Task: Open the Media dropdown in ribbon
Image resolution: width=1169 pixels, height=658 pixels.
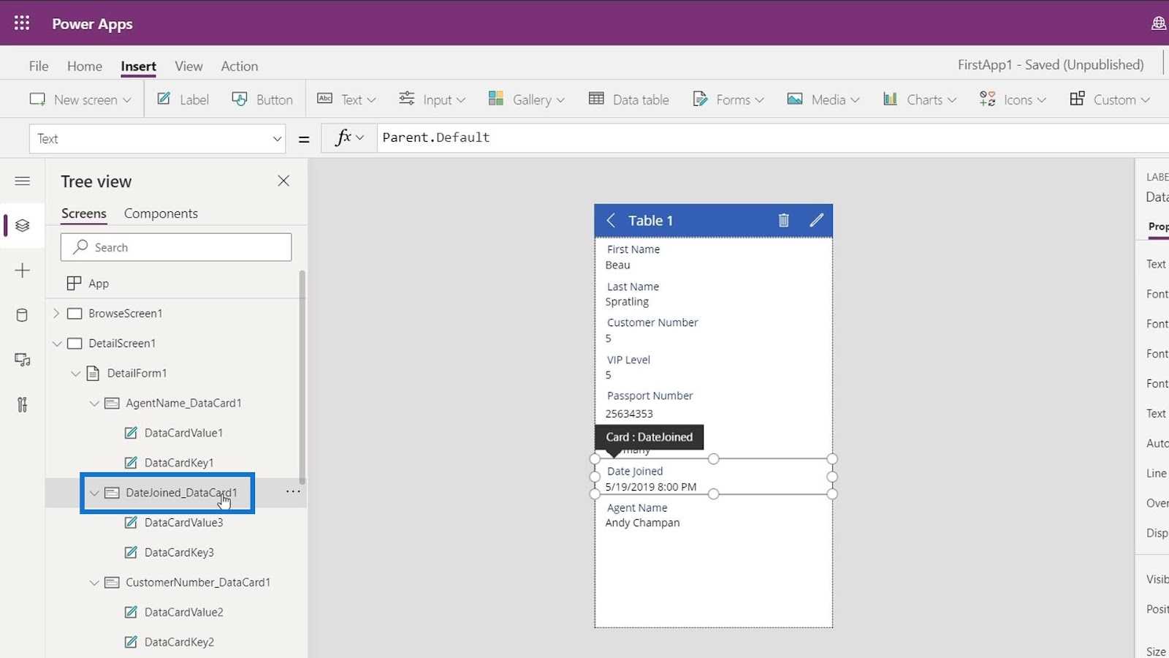Action: pos(823,99)
